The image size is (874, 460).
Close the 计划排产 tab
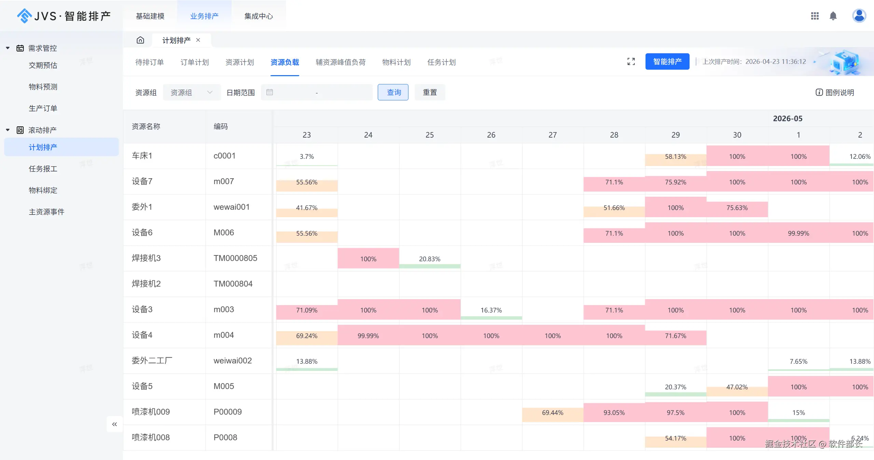[x=198, y=40]
